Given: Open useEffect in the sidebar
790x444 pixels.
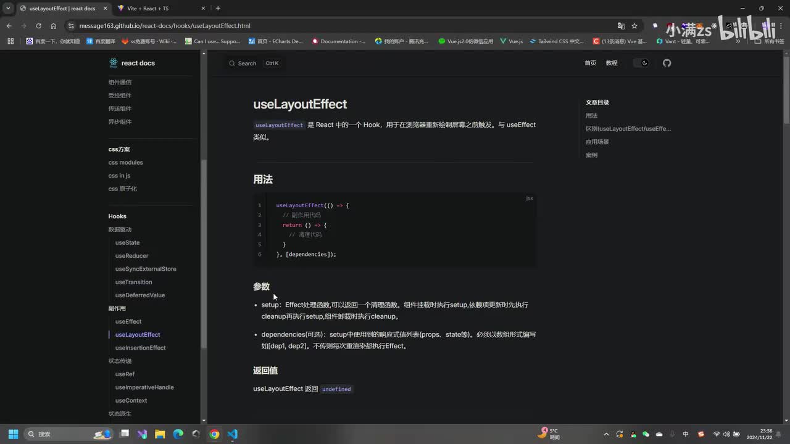Looking at the screenshot, I should 128,322.
